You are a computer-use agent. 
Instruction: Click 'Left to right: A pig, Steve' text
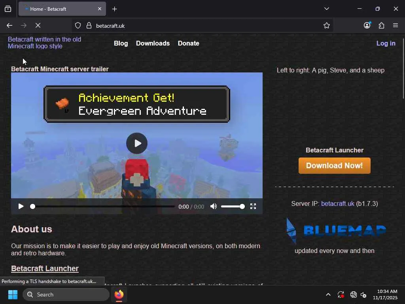click(331, 70)
